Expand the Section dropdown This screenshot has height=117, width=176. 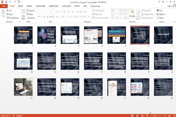31,18
